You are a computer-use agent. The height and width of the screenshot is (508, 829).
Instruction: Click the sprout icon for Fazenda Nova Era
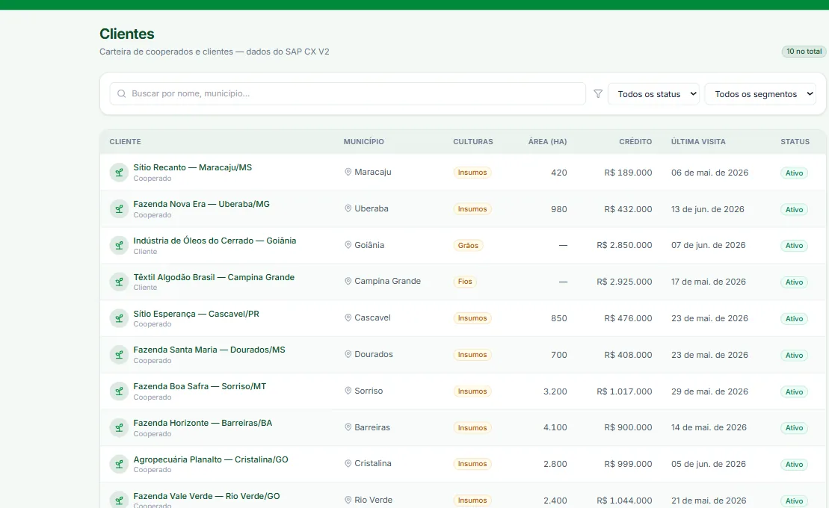click(x=119, y=209)
